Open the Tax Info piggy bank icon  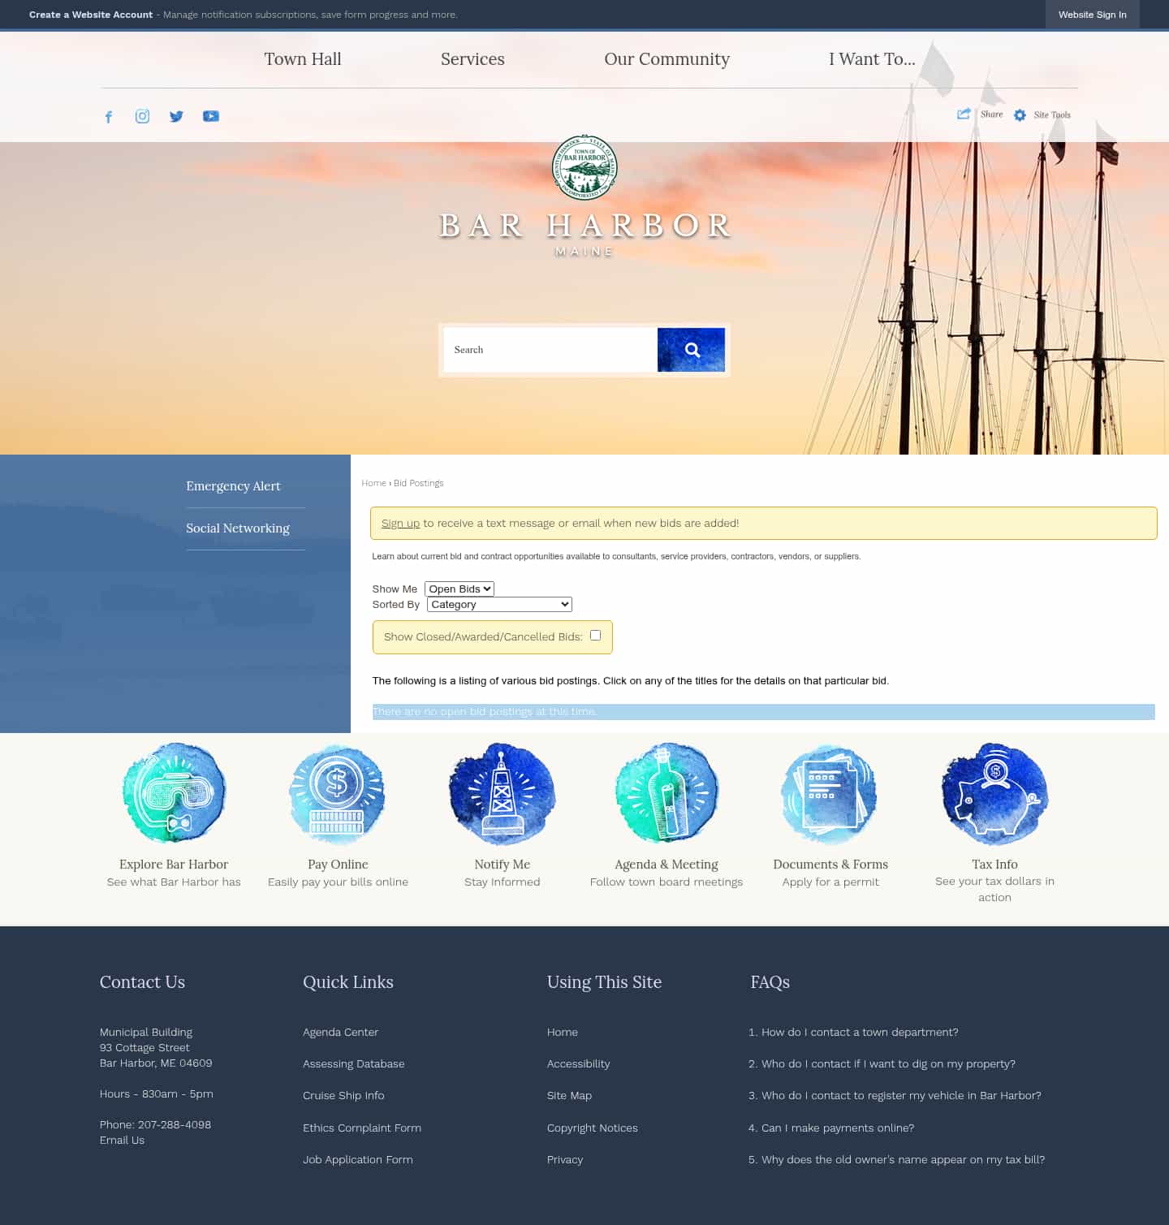pyautogui.click(x=994, y=795)
